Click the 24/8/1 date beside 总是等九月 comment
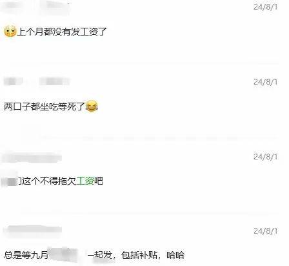The height and width of the screenshot is (266, 289). pyautogui.click(x=265, y=231)
